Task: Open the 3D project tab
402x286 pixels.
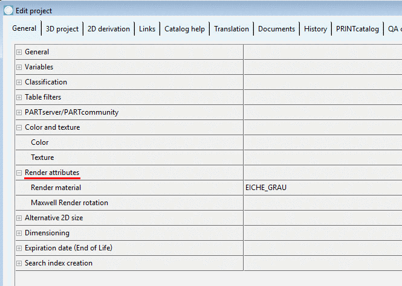Action: pyautogui.click(x=62, y=29)
